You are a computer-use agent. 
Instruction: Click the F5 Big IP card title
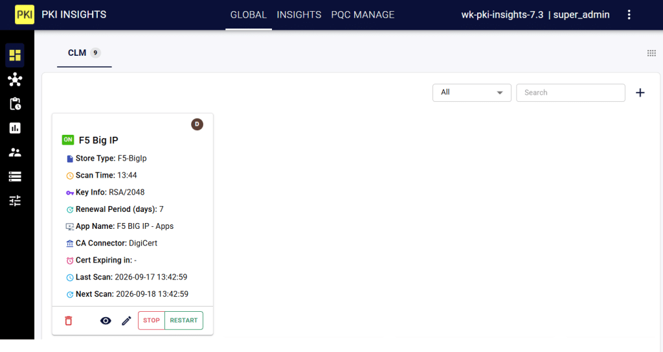pos(98,140)
